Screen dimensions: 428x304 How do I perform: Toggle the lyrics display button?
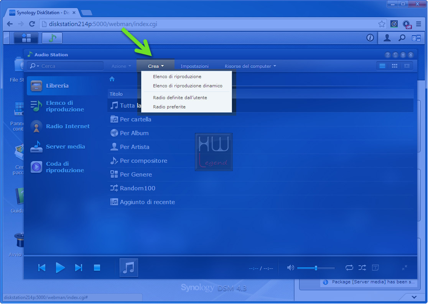[x=375, y=268]
